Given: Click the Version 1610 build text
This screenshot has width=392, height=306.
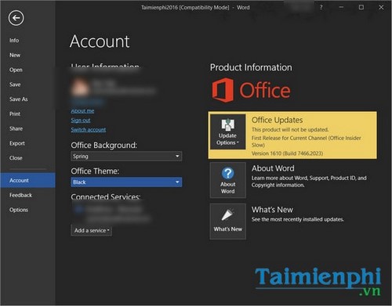Looking at the screenshot, I should click(287, 153).
